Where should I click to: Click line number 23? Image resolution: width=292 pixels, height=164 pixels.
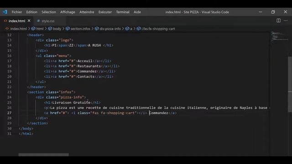coord(9,92)
